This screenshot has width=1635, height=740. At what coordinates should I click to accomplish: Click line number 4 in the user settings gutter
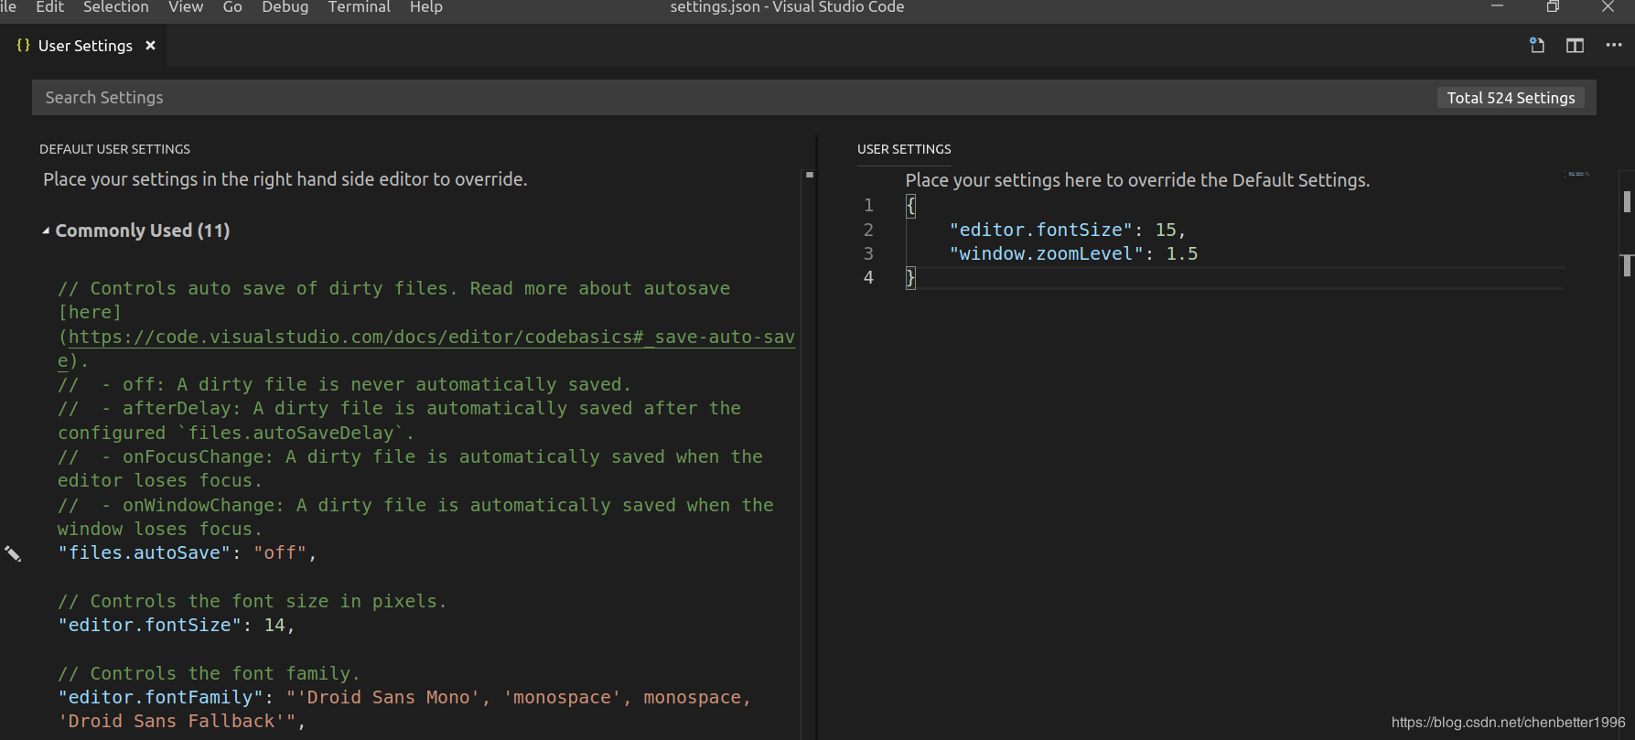point(868,278)
